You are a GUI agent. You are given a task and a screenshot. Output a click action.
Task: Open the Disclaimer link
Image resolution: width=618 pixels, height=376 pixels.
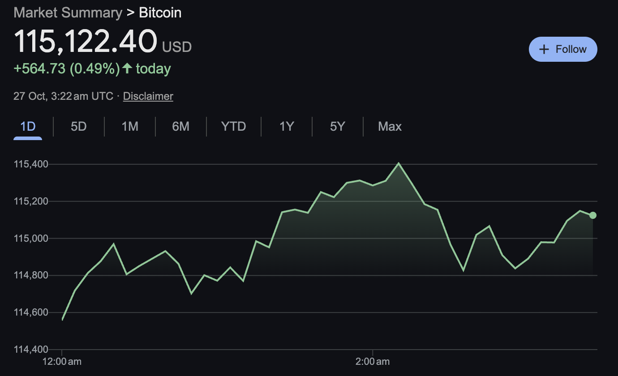148,96
